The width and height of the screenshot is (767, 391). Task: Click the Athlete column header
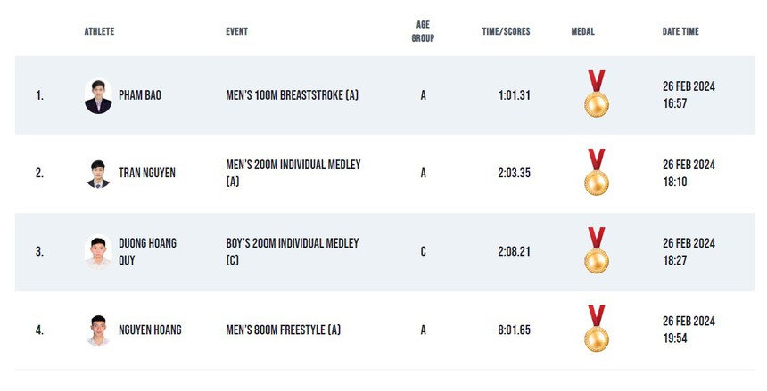coord(99,32)
